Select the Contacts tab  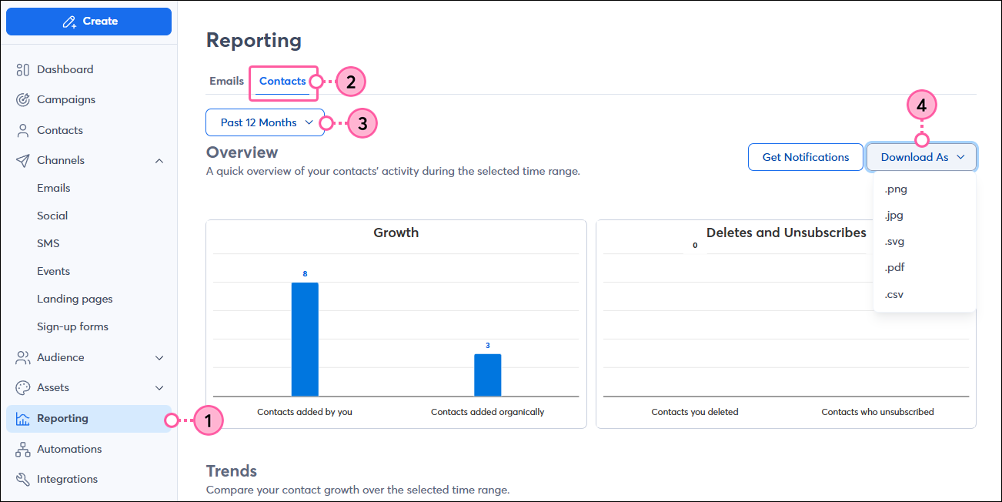pyautogui.click(x=282, y=80)
